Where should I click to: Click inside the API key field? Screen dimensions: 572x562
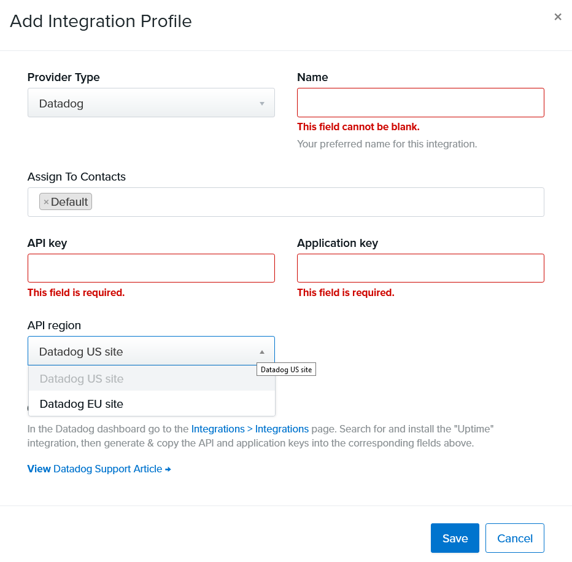[x=151, y=268]
